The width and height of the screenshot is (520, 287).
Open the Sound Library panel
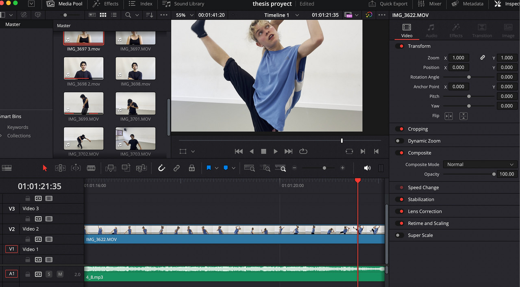183,4
